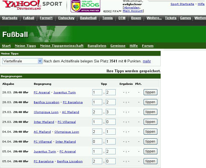Viewport: 206px width, 168px height.
Task: Open the Formel1 section
Action: [46, 18]
